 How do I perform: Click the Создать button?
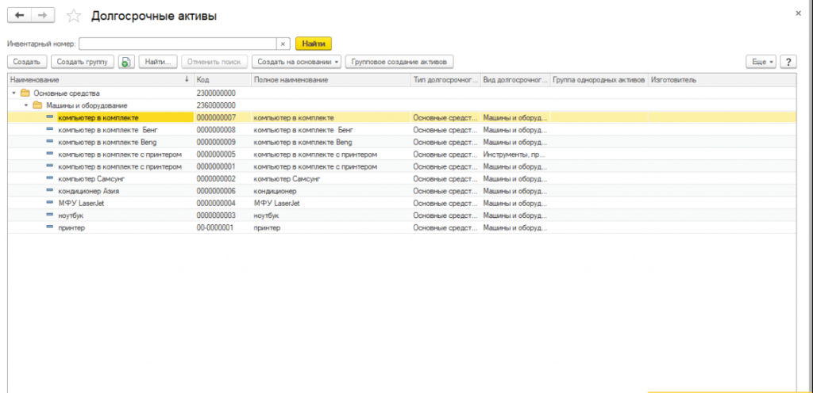[x=27, y=61]
